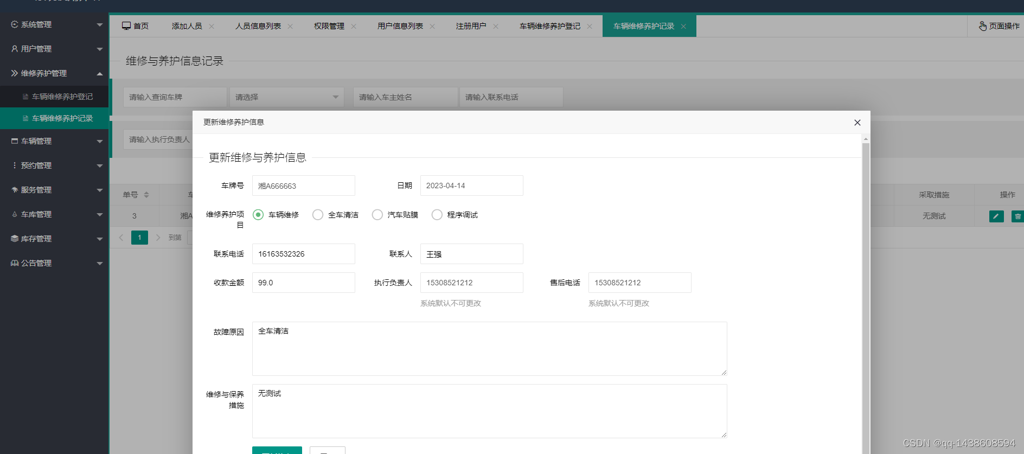Image resolution: width=1024 pixels, height=454 pixels.
Task: Click the 维修与保养措施 text area
Action: point(490,411)
